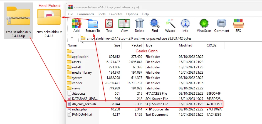Open the Commands menu
This screenshot has width=262, height=124.
[85, 14]
